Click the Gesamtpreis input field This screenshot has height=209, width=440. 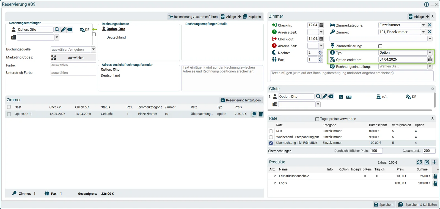coord(429,151)
